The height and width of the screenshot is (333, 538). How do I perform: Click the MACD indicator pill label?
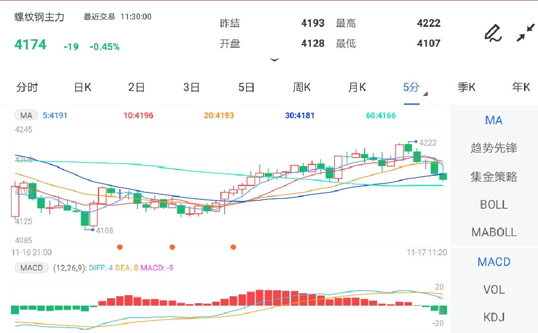[31, 267]
